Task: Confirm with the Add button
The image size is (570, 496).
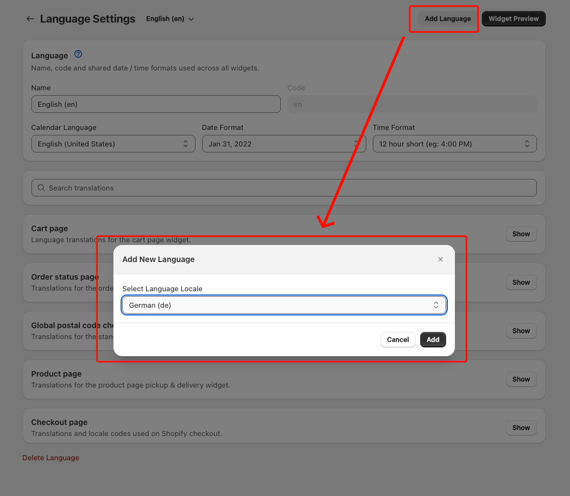Action: click(432, 340)
